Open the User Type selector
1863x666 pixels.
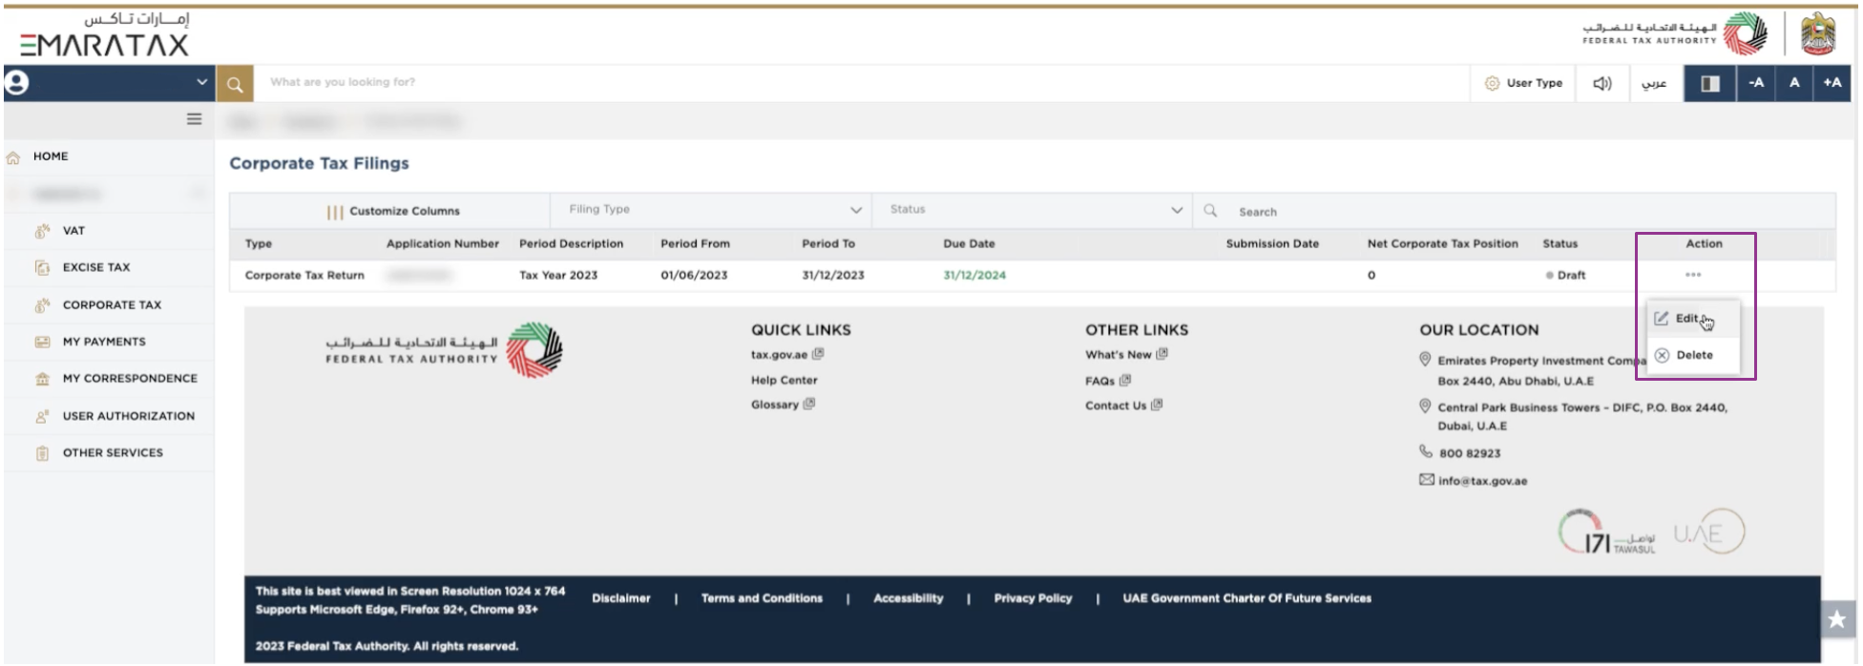pos(1524,83)
